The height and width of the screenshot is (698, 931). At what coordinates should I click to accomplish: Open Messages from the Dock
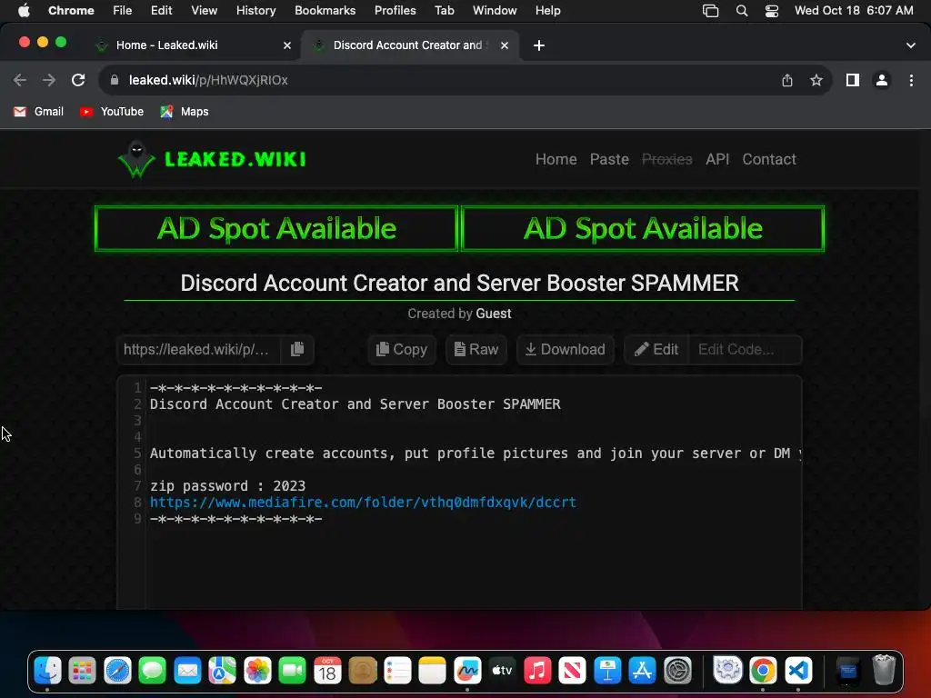pyautogui.click(x=153, y=672)
